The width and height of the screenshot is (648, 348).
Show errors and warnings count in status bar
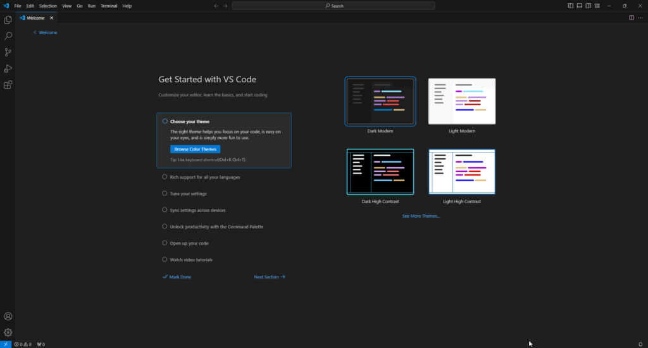[x=23, y=344]
